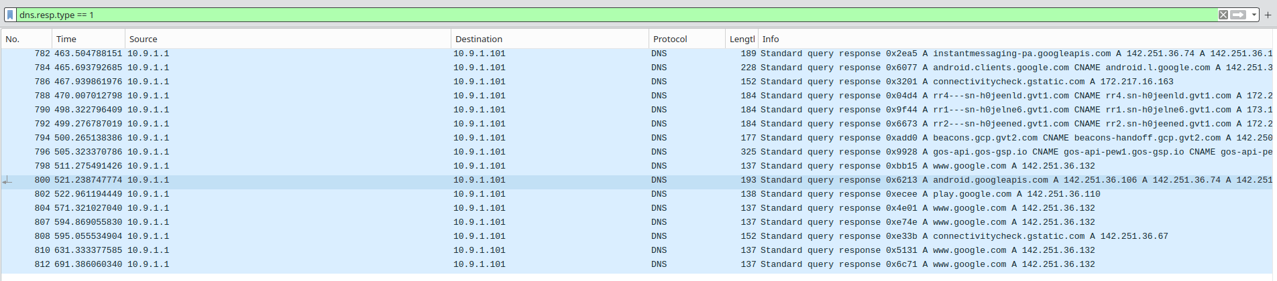Select packet 796 gos-api.gos-gsp.io response

click(637, 152)
